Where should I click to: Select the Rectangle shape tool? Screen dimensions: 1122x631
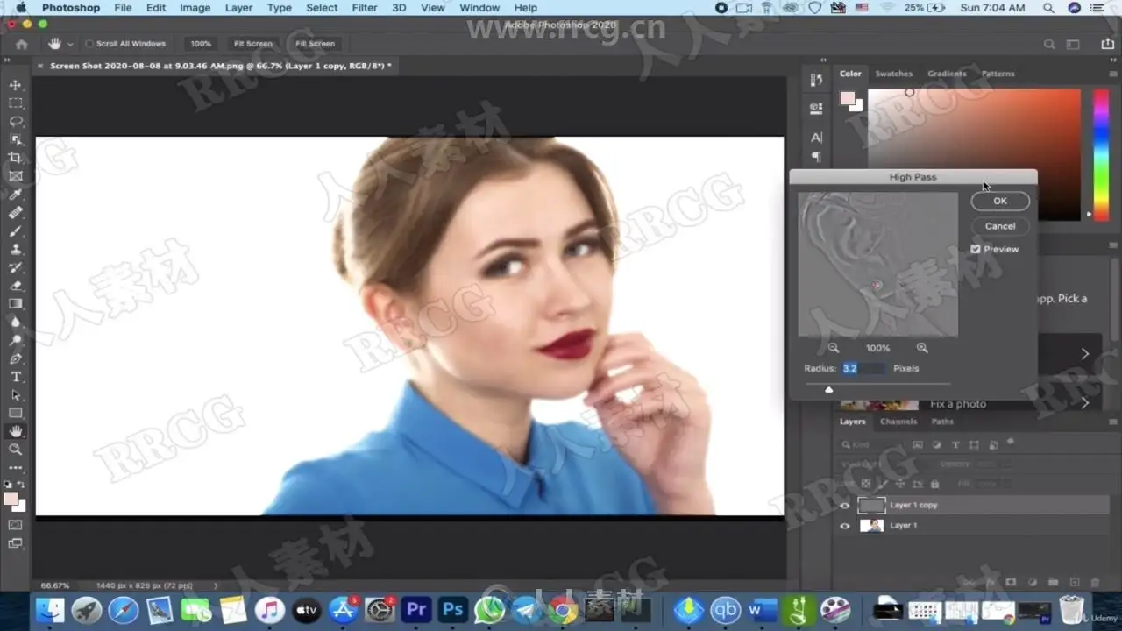[15, 413]
